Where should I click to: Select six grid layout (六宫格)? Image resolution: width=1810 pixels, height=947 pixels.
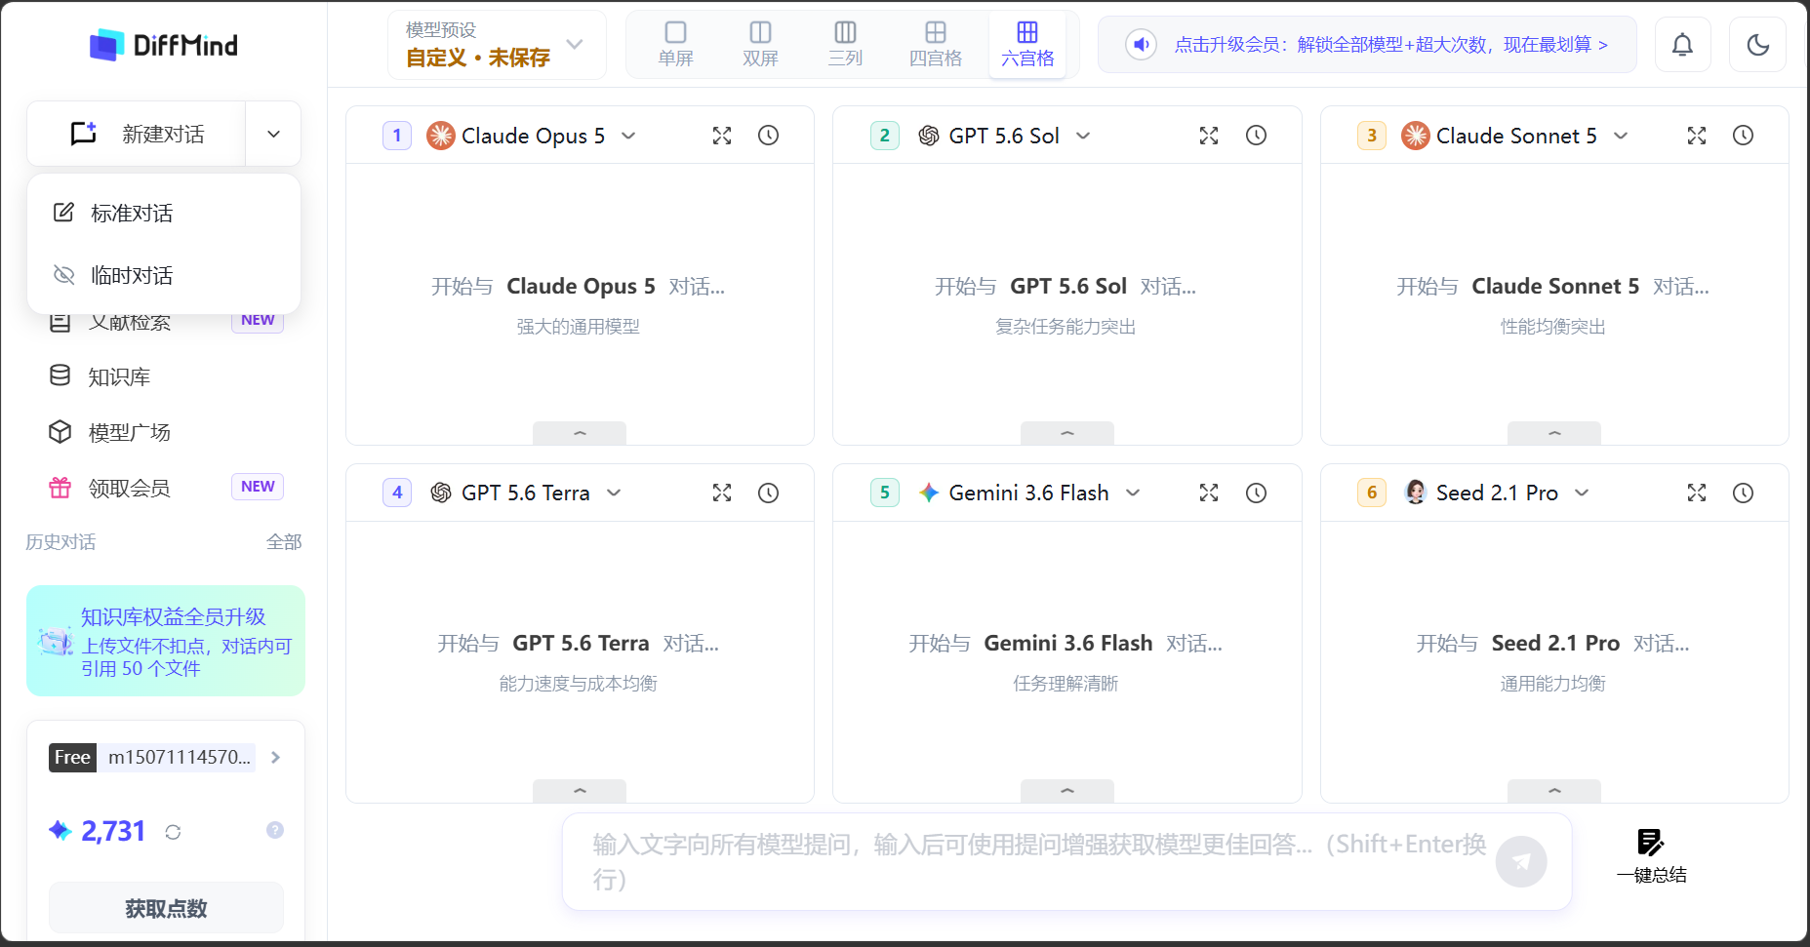point(1027,45)
